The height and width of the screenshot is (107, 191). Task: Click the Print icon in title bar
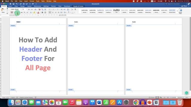coord(24,4)
